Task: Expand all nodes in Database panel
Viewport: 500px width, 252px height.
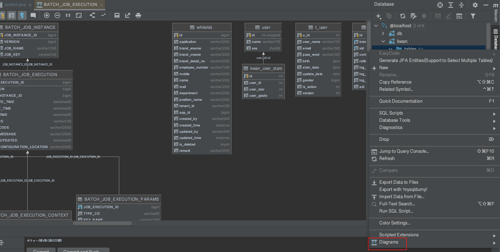Action: (451, 5)
